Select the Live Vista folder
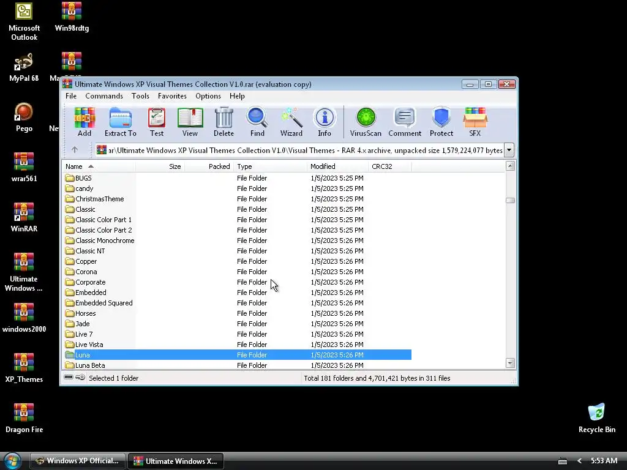Screen dimensions: 627x470 (84, 344)
